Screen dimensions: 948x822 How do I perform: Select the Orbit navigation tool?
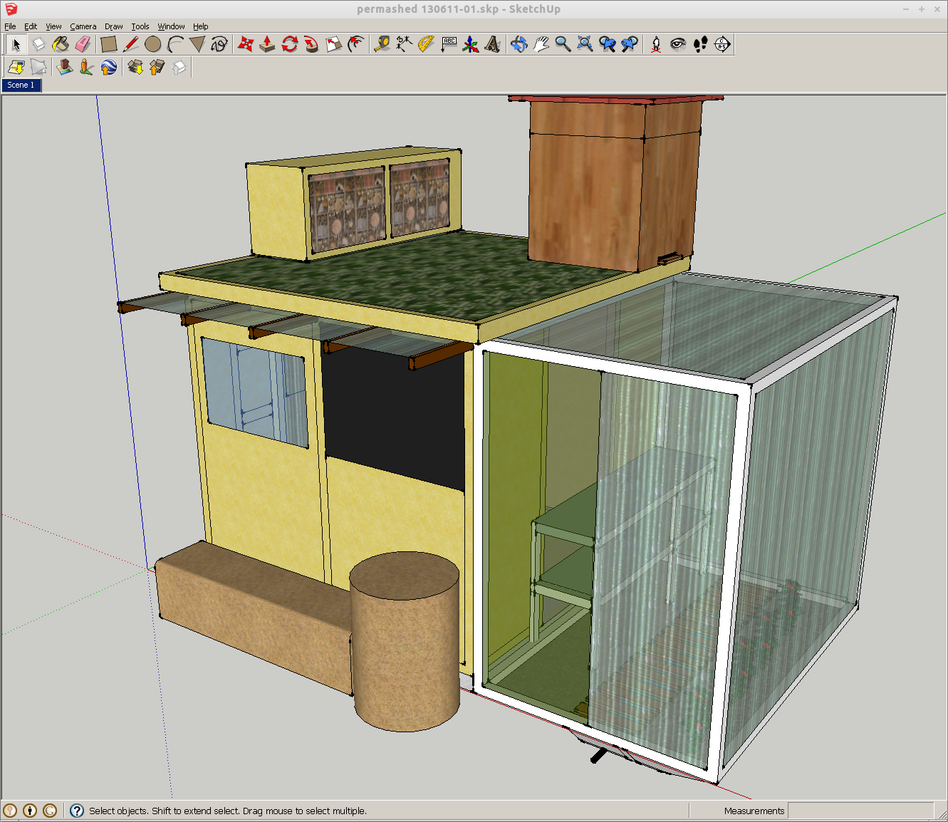[x=519, y=43]
